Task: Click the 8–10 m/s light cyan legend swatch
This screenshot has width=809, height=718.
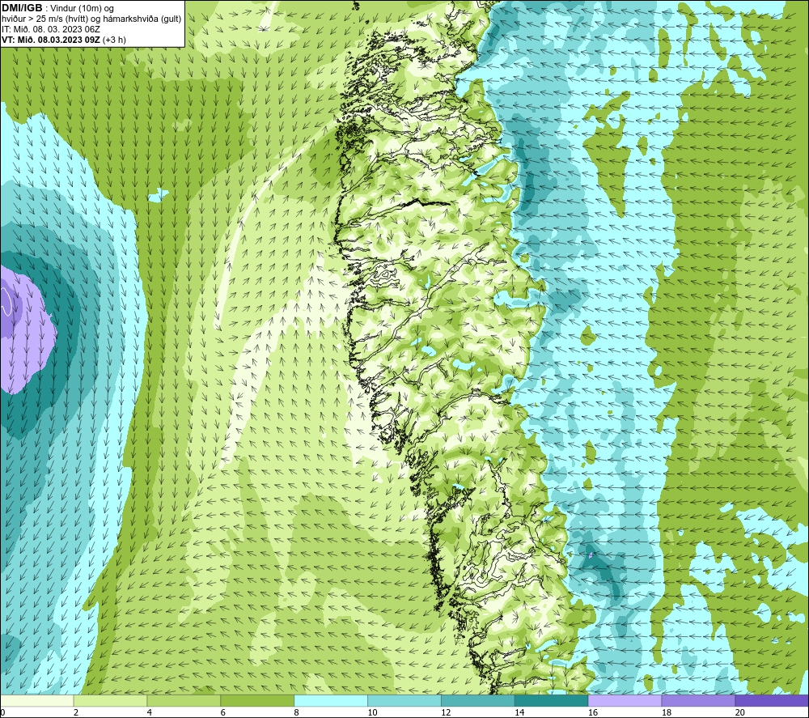Action: pyautogui.click(x=331, y=700)
